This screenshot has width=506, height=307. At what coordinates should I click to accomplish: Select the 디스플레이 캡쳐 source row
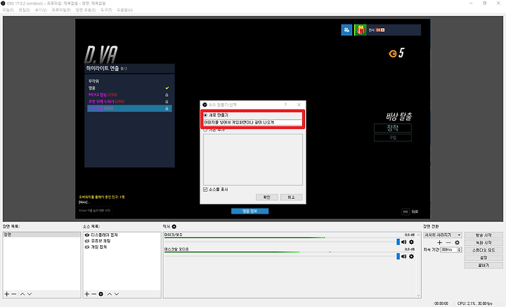coord(122,235)
